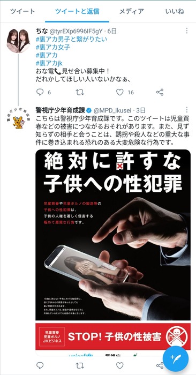
Task: Select the ツイートと返信 tab
Action: (x=77, y=11)
